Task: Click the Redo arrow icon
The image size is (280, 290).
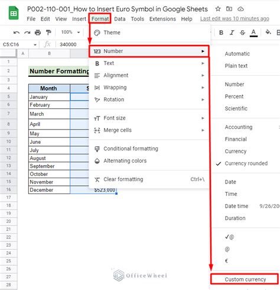Action: (27, 33)
